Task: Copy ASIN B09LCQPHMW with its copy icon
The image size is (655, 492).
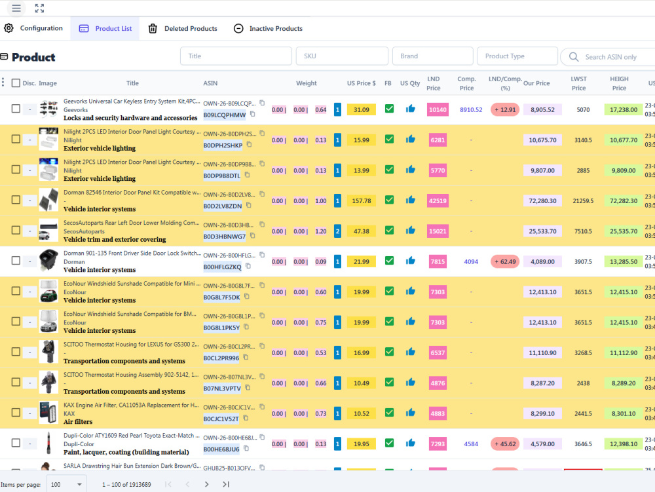Action: [x=252, y=114]
